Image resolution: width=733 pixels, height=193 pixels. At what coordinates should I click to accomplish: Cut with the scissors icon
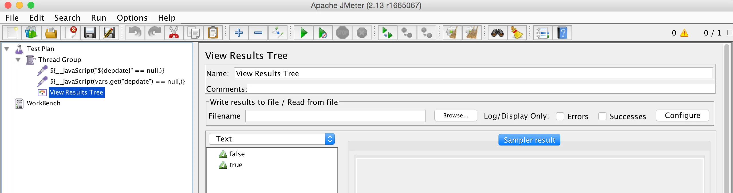tap(174, 33)
